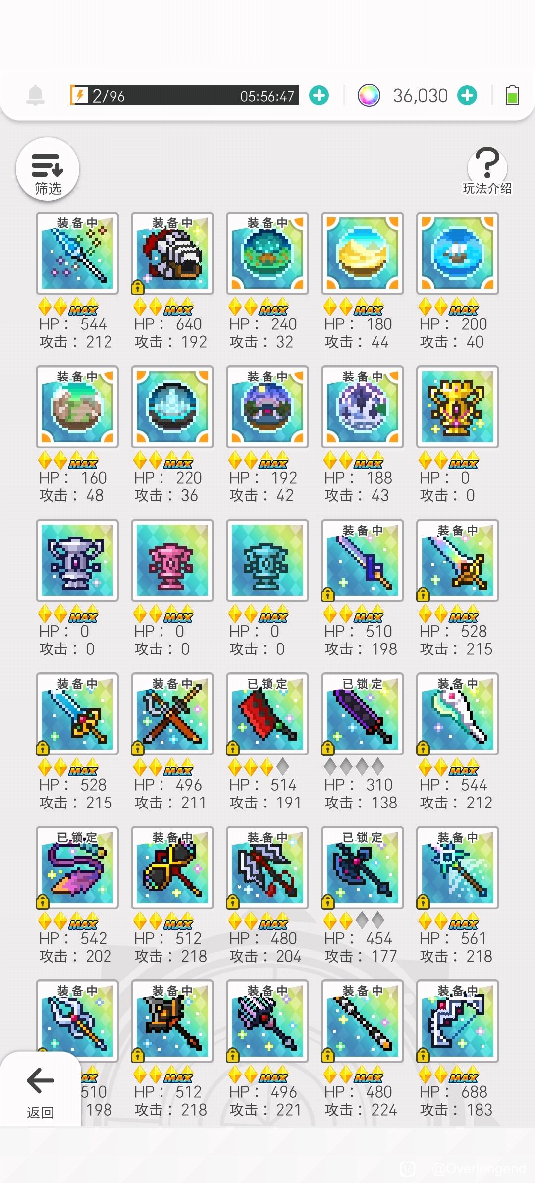
Task: Select the pink trophy item
Action: (x=172, y=560)
